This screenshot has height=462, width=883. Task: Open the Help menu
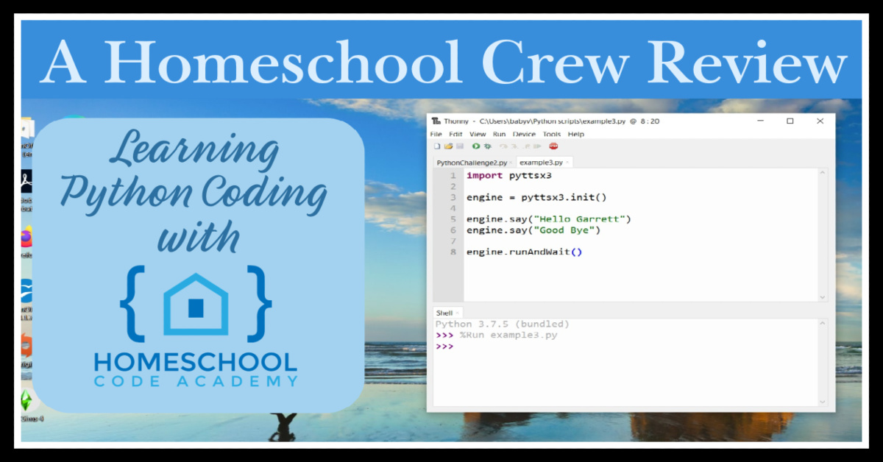pos(576,134)
